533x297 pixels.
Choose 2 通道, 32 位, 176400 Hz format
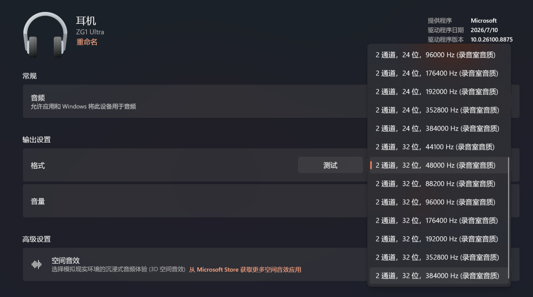pyautogui.click(x=439, y=220)
